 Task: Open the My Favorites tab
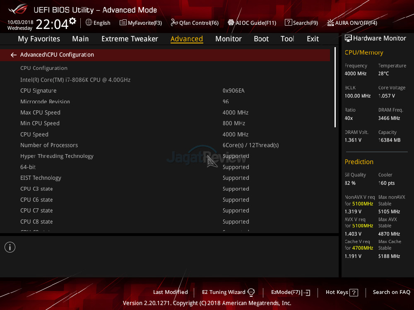(39, 39)
